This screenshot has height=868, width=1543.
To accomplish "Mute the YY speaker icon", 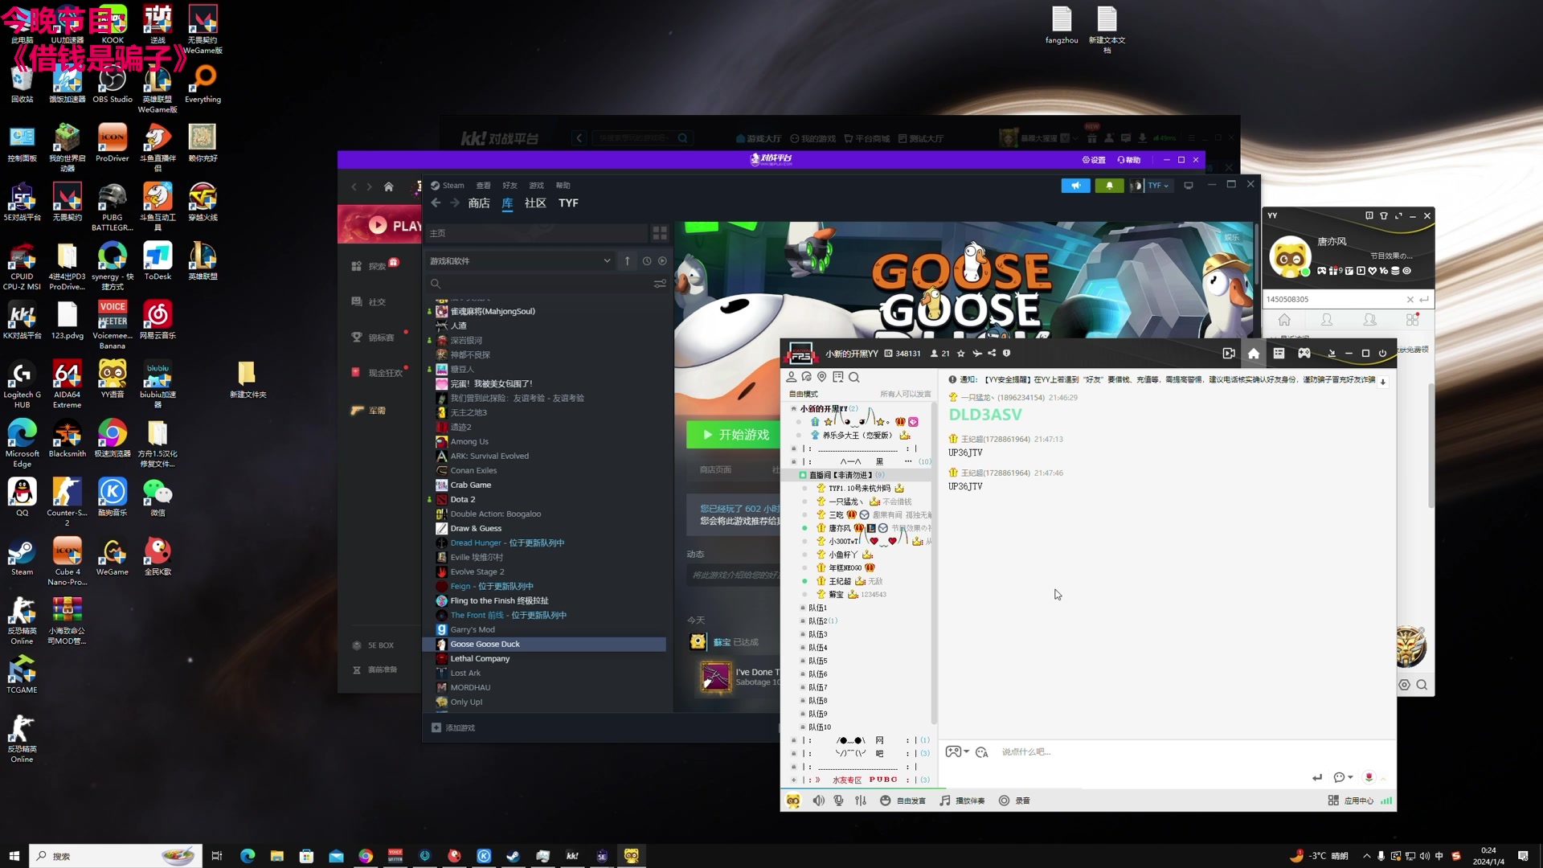I will click(x=818, y=800).
